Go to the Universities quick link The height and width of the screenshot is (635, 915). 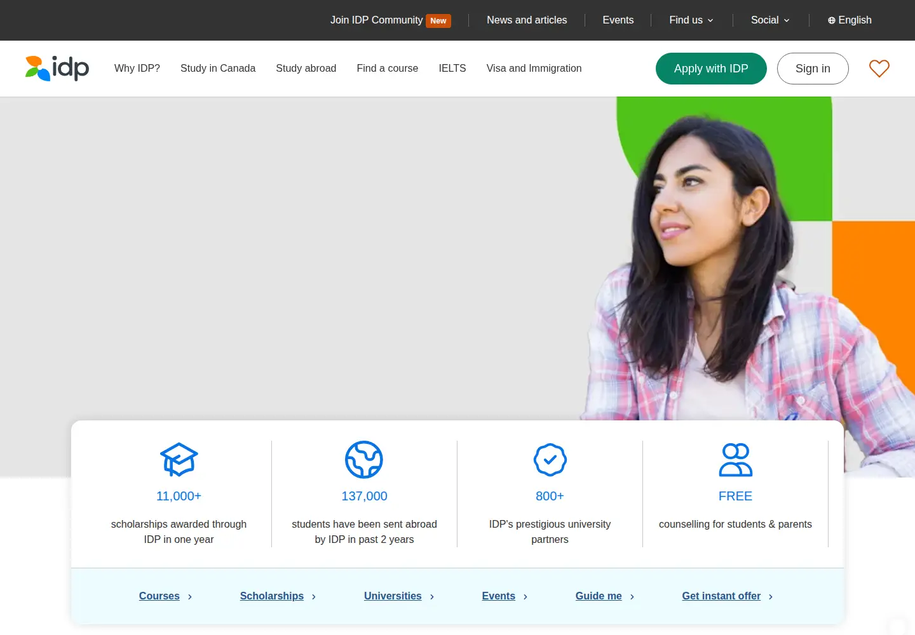click(x=393, y=596)
